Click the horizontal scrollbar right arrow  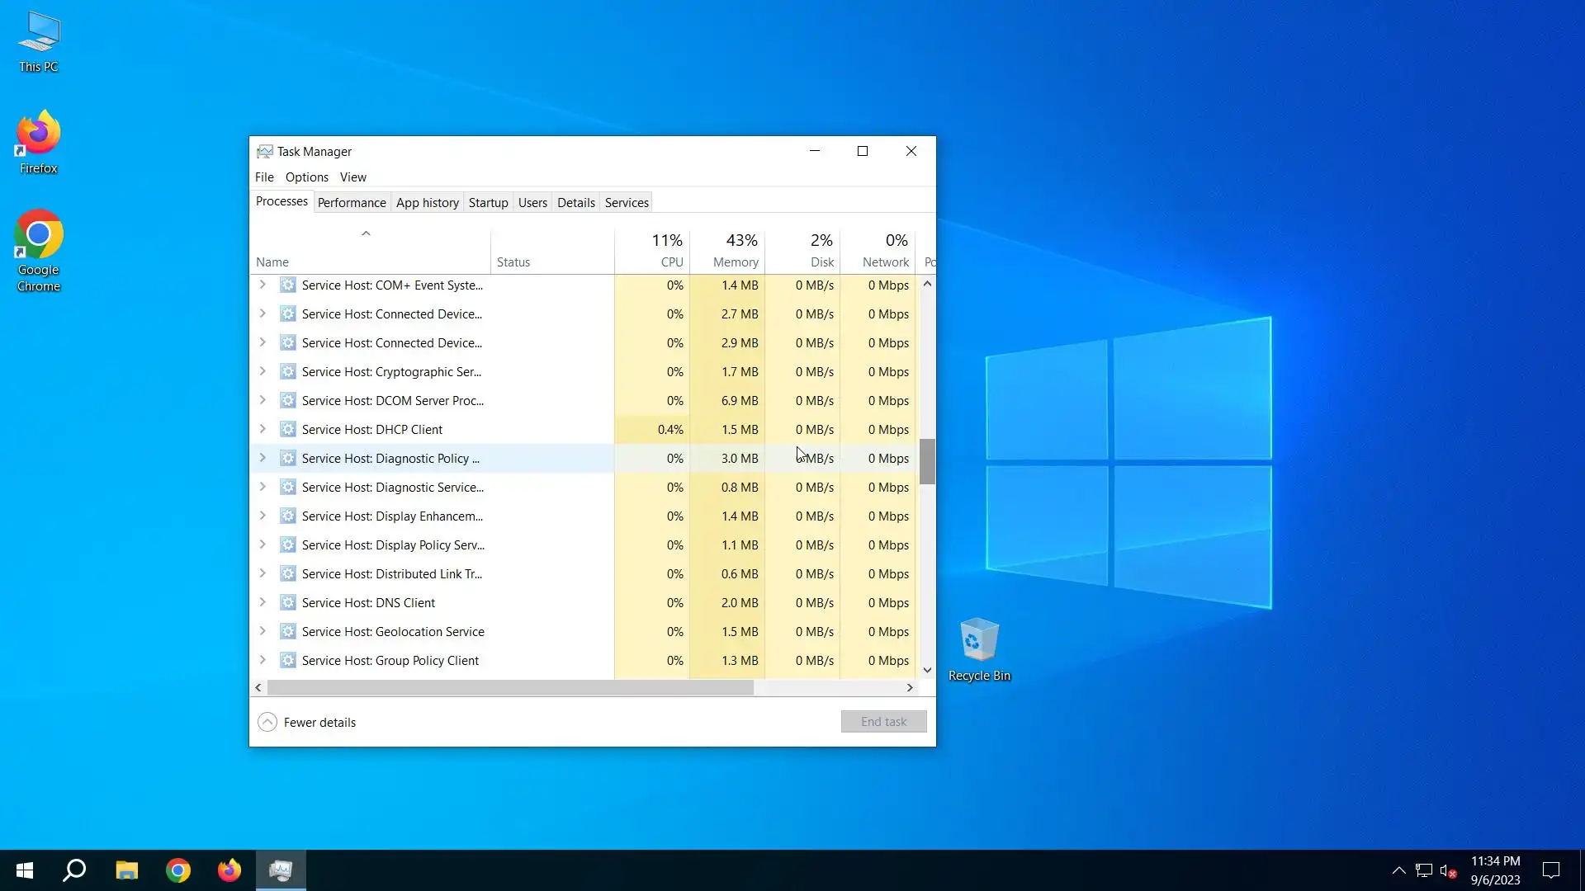(x=910, y=687)
